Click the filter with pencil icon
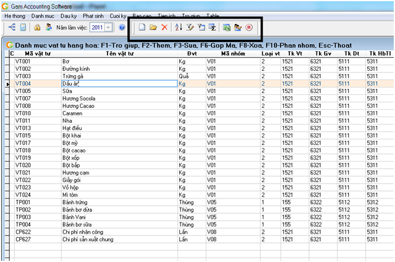 (190, 27)
